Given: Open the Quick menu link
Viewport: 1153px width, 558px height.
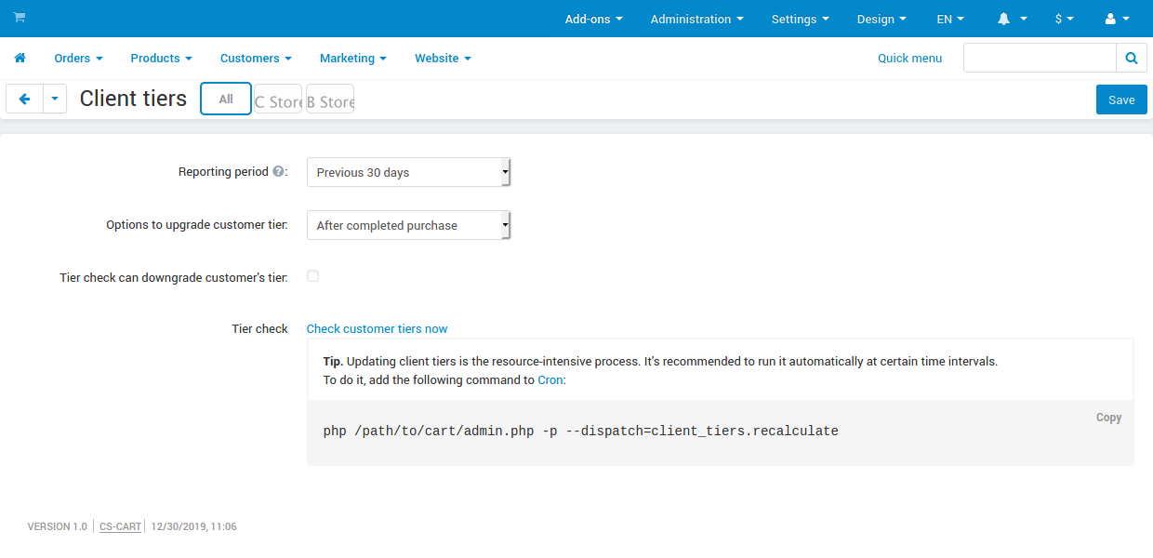Looking at the screenshot, I should (x=909, y=58).
